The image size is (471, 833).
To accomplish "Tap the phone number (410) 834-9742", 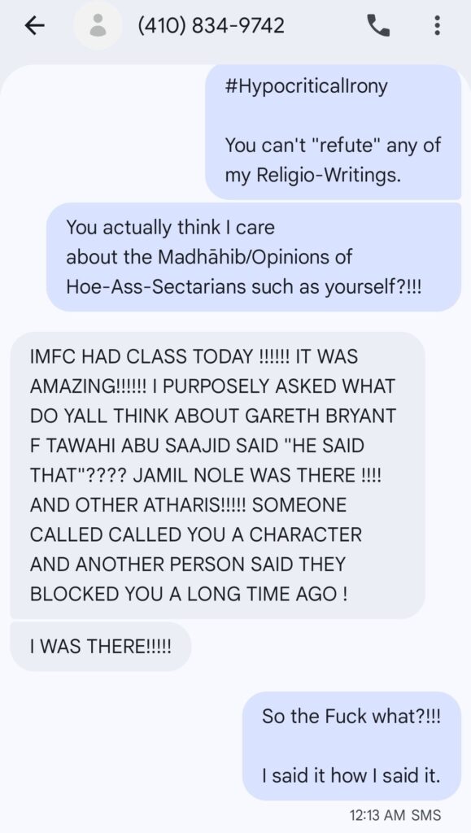I will click(x=211, y=25).
